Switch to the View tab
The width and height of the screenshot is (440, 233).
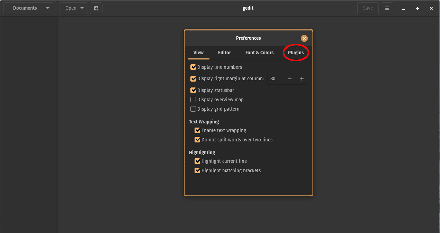point(198,53)
